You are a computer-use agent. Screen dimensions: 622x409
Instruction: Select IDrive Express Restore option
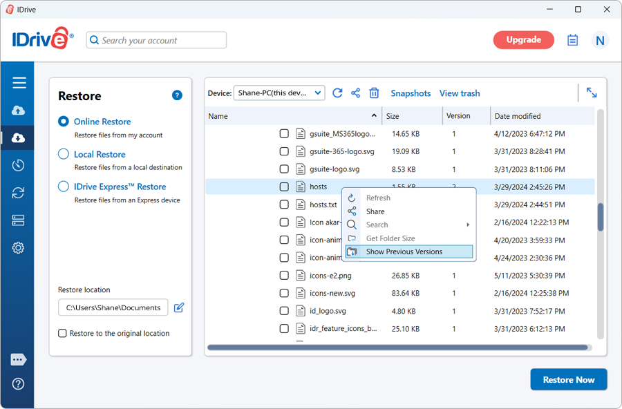(x=64, y=187)
